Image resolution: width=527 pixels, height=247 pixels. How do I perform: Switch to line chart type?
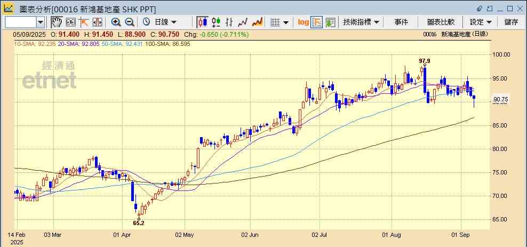pyautogui.click(x=243, y=22)
